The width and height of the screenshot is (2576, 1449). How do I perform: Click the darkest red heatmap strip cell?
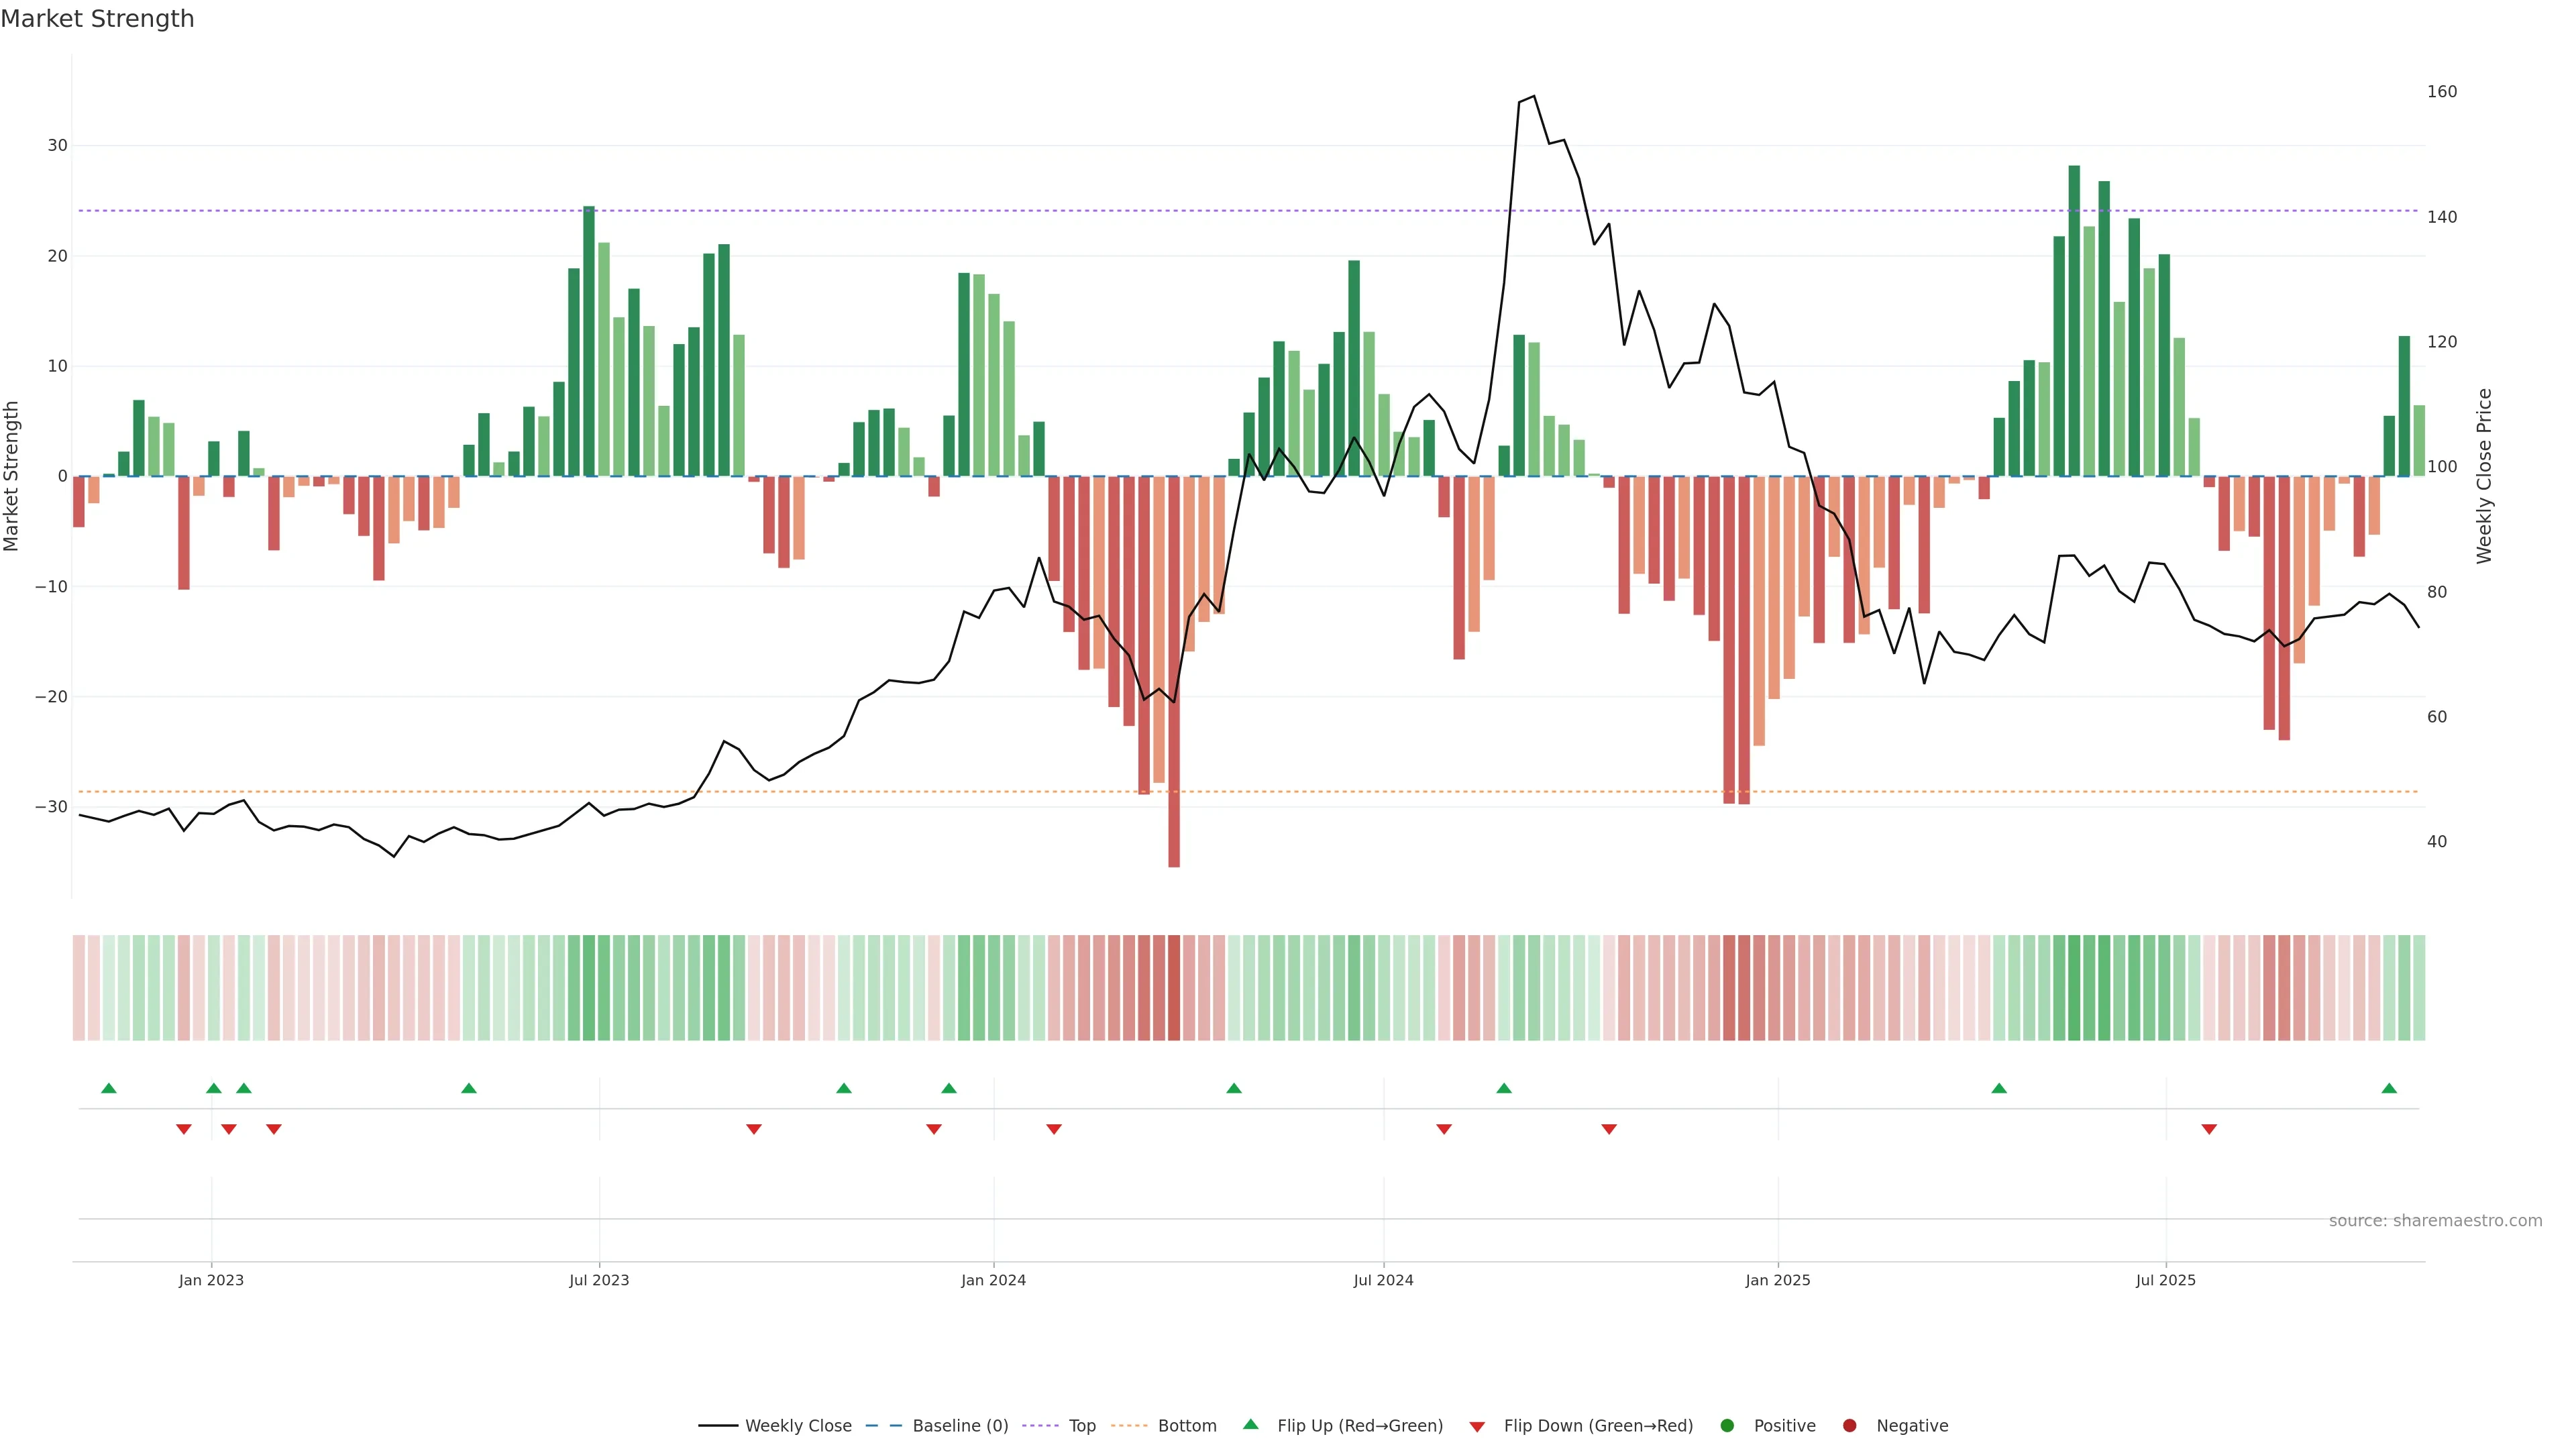1174,987
